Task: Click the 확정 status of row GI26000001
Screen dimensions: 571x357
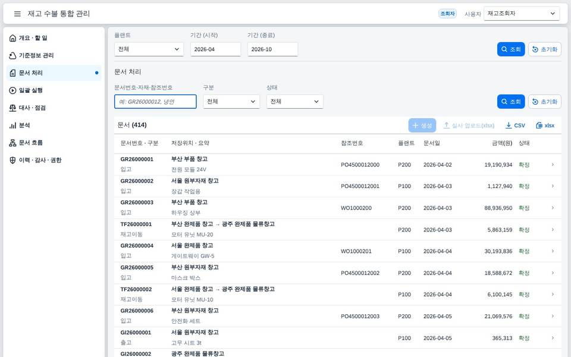Action: (524, 338)
